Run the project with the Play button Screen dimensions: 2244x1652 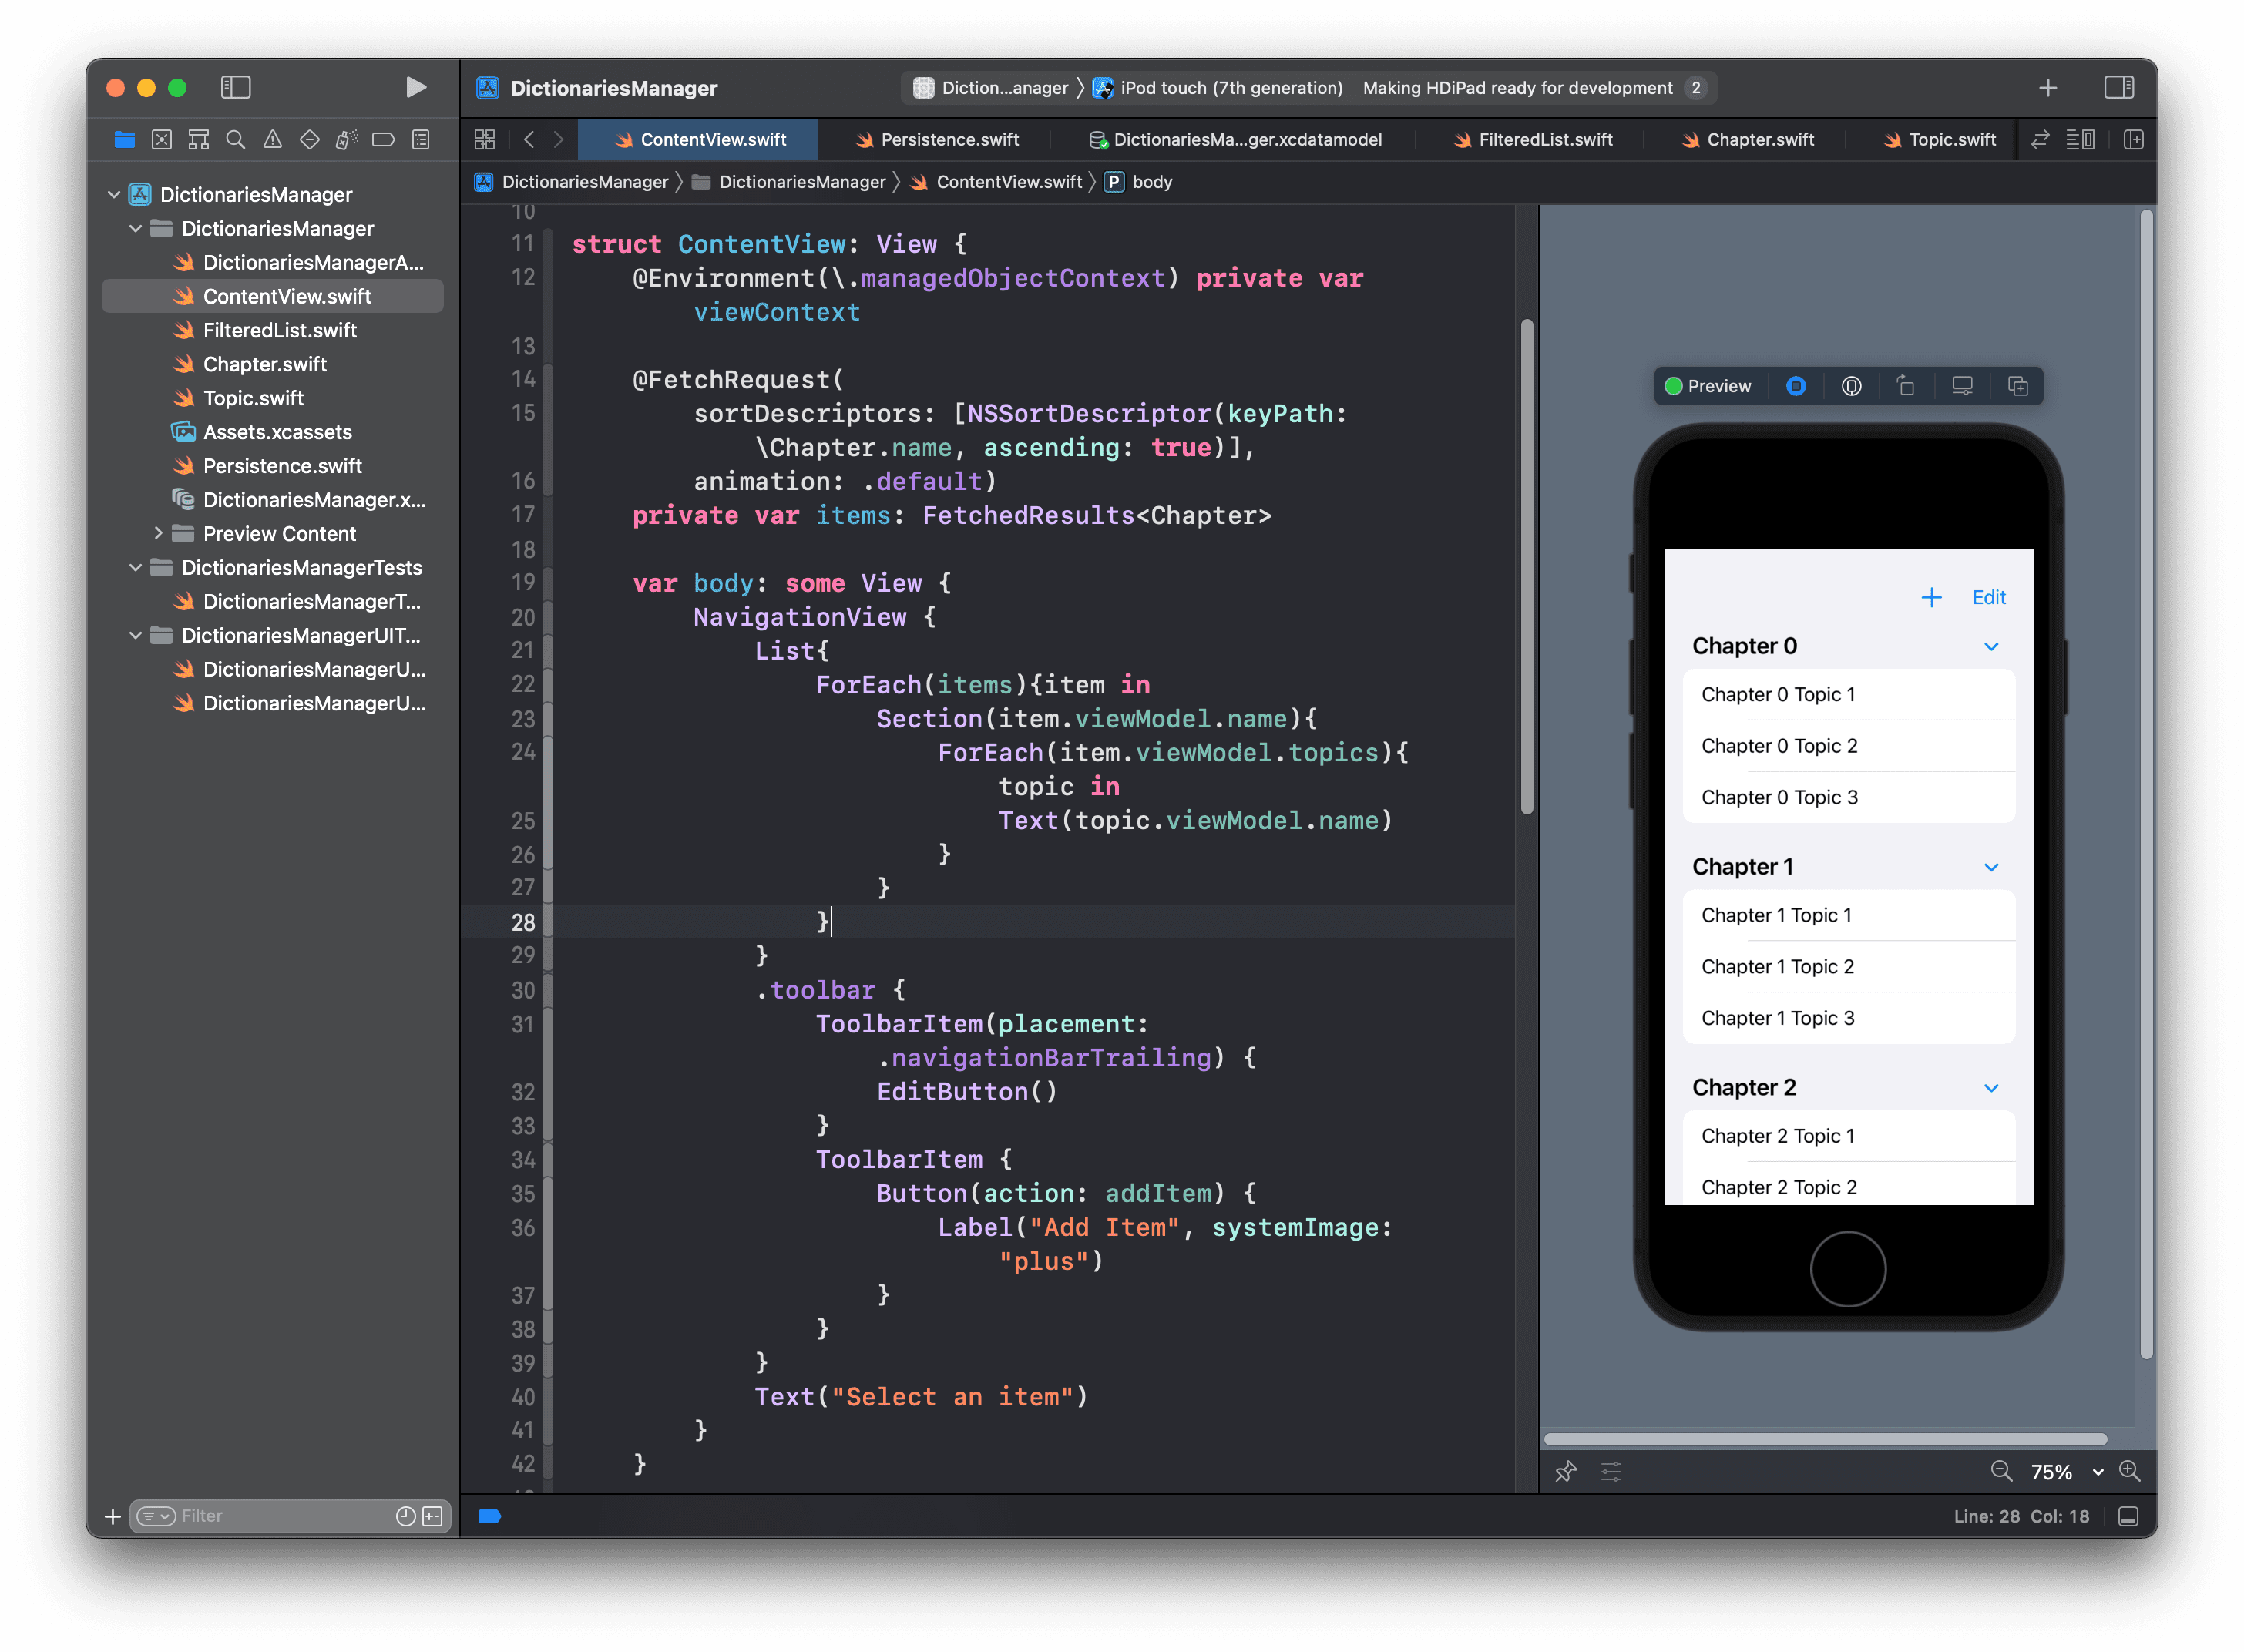[x=417, y=87]
